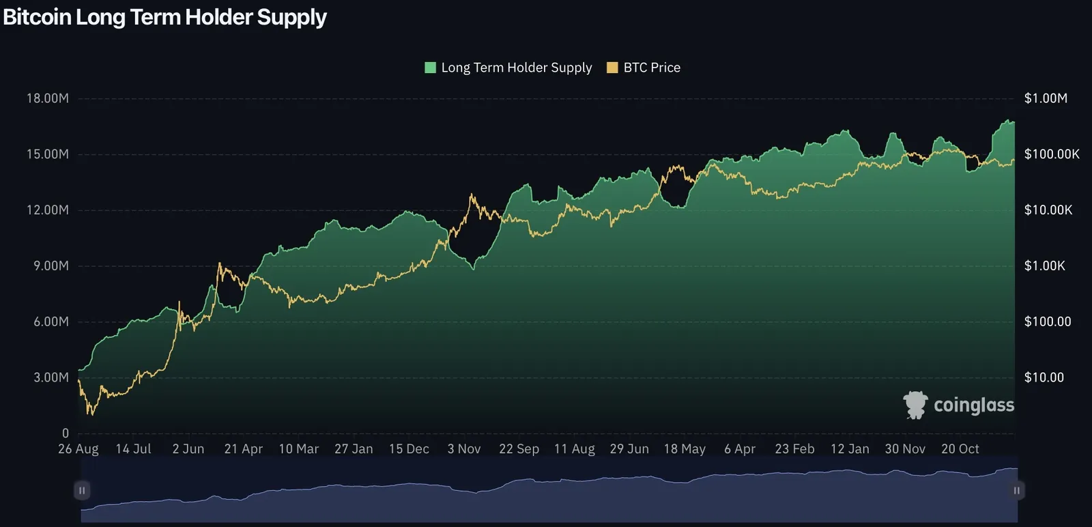Grab the left range slider handle
This screenshot has width=1092, height=527.
(x=82, y=490)
